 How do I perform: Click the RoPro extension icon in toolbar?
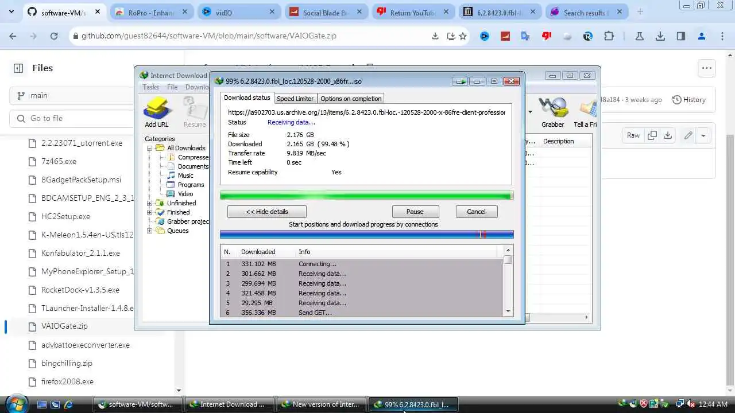pyautogui.click(x=587, y=36)
